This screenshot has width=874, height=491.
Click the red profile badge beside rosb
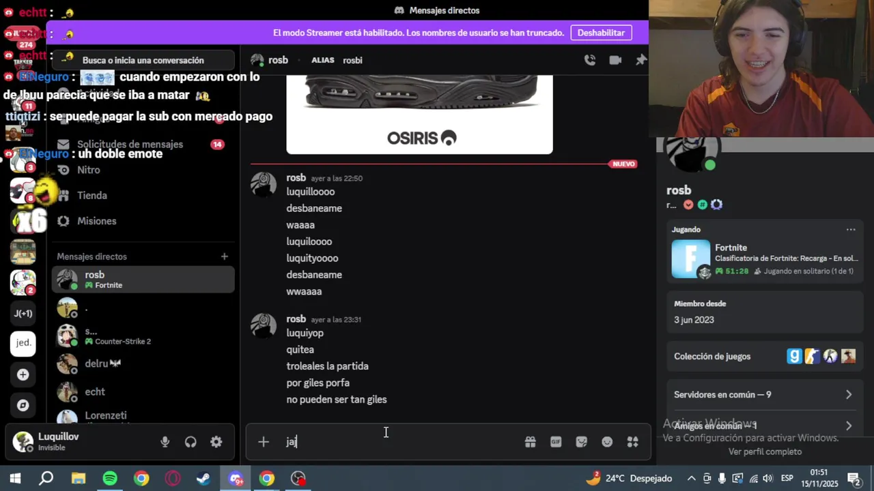pos(688,205)
